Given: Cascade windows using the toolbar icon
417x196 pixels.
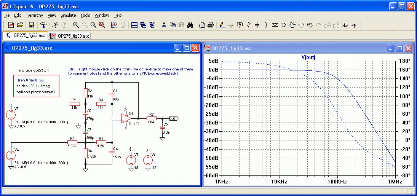Looking at the screenshot, I should (143, 25).
